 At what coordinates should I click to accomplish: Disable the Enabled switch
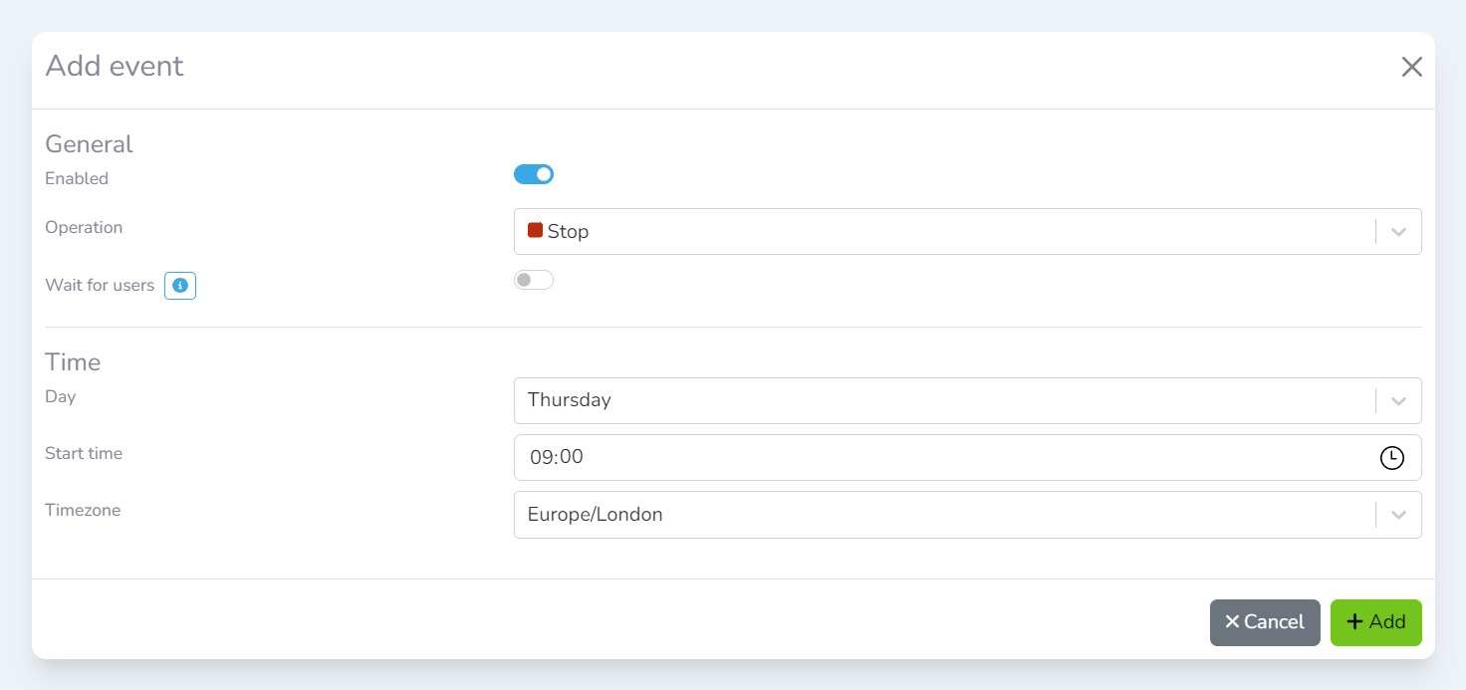tap(534, 175)
